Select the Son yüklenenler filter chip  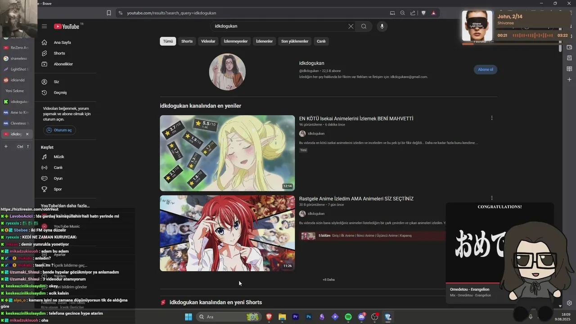[x=295, y=41]
